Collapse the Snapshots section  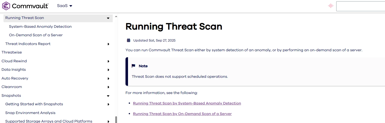coord(108,96)
